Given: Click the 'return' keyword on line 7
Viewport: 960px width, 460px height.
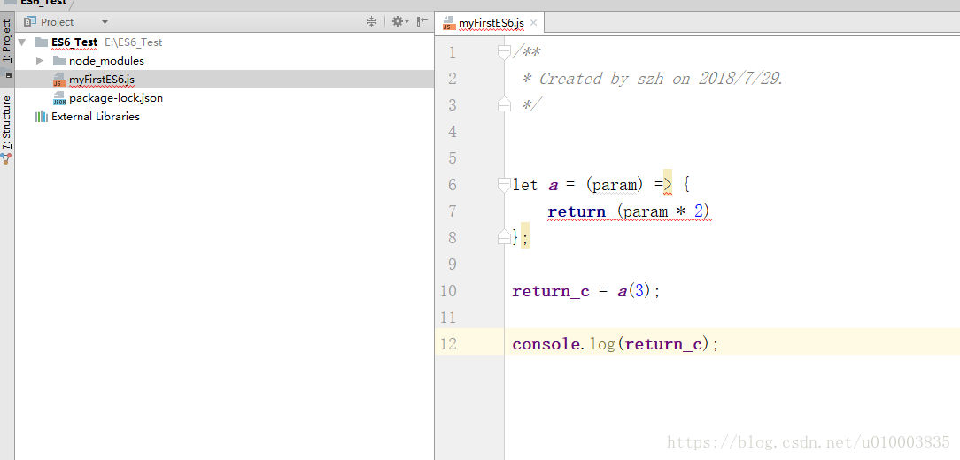Looking at the screenshot, I should pos(577,211).
